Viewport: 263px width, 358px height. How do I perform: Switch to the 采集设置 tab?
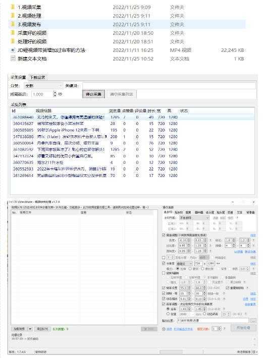point(18,78)
